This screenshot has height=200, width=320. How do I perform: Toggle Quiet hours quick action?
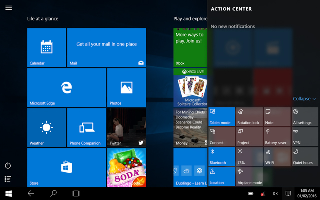[x=305, y=157]
